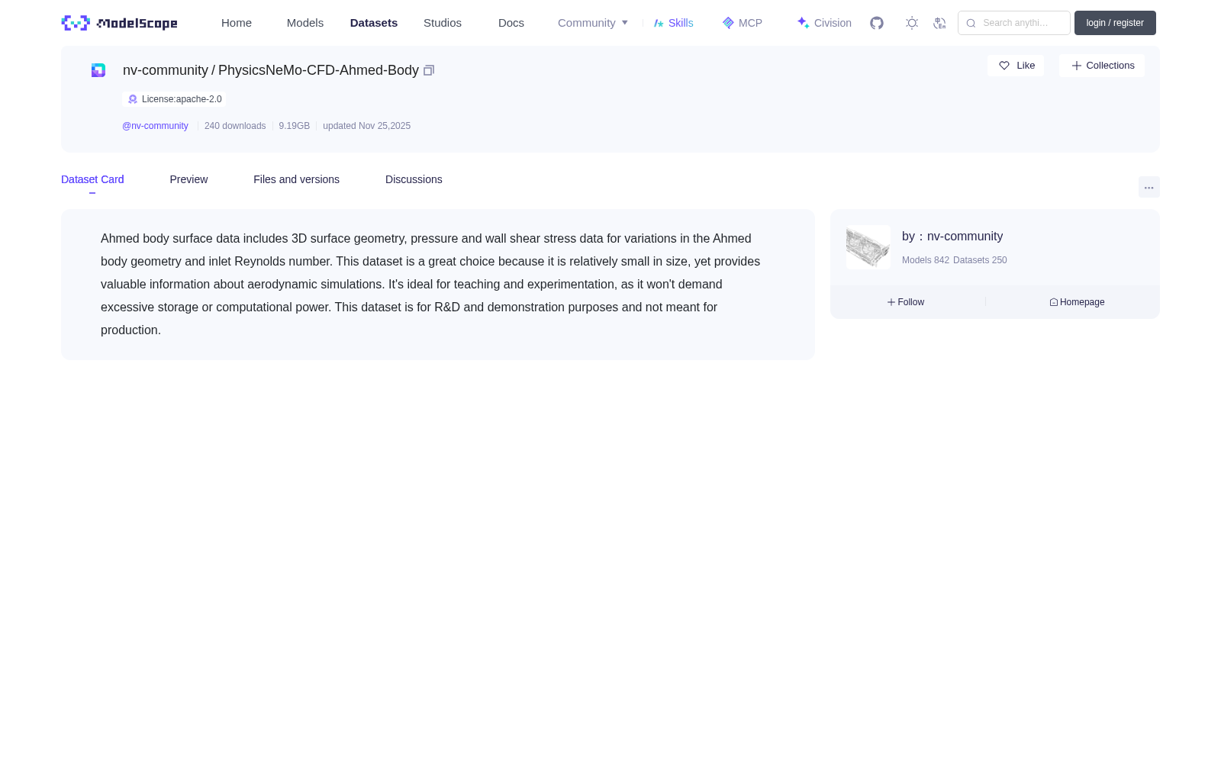Click the nv-community profile thumbnail
The height and width of the screenshot is (763, 1221).
tap(868, 247)
